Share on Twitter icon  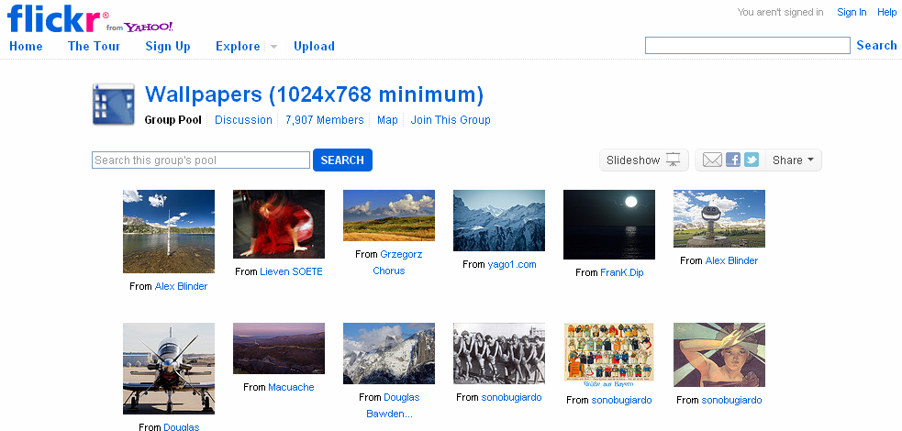click(752, 160)
